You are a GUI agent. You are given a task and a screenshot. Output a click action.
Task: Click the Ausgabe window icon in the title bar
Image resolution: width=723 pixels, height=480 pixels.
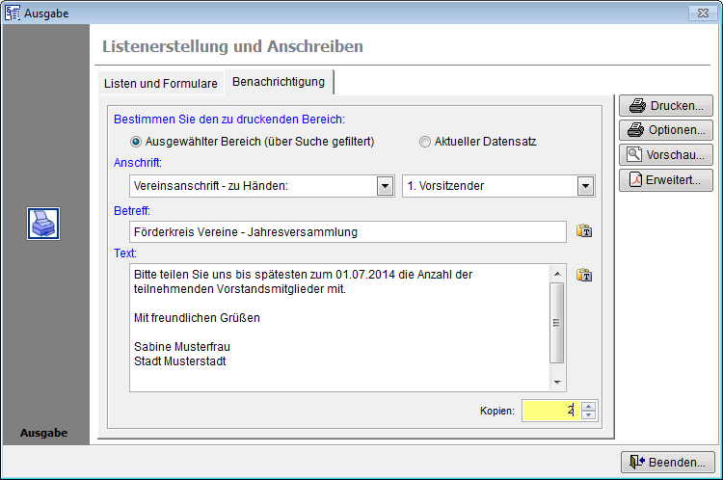coord(13,12)
